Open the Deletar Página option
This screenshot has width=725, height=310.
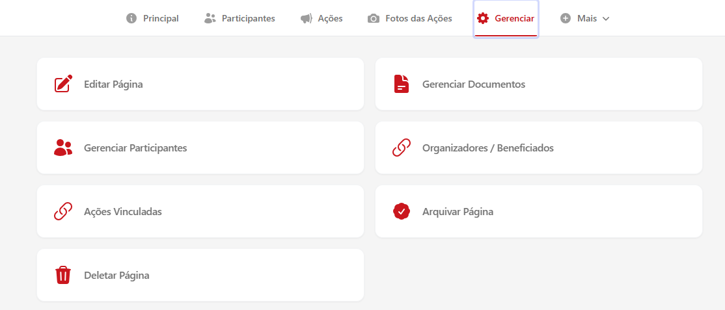(x=116, y=275)
